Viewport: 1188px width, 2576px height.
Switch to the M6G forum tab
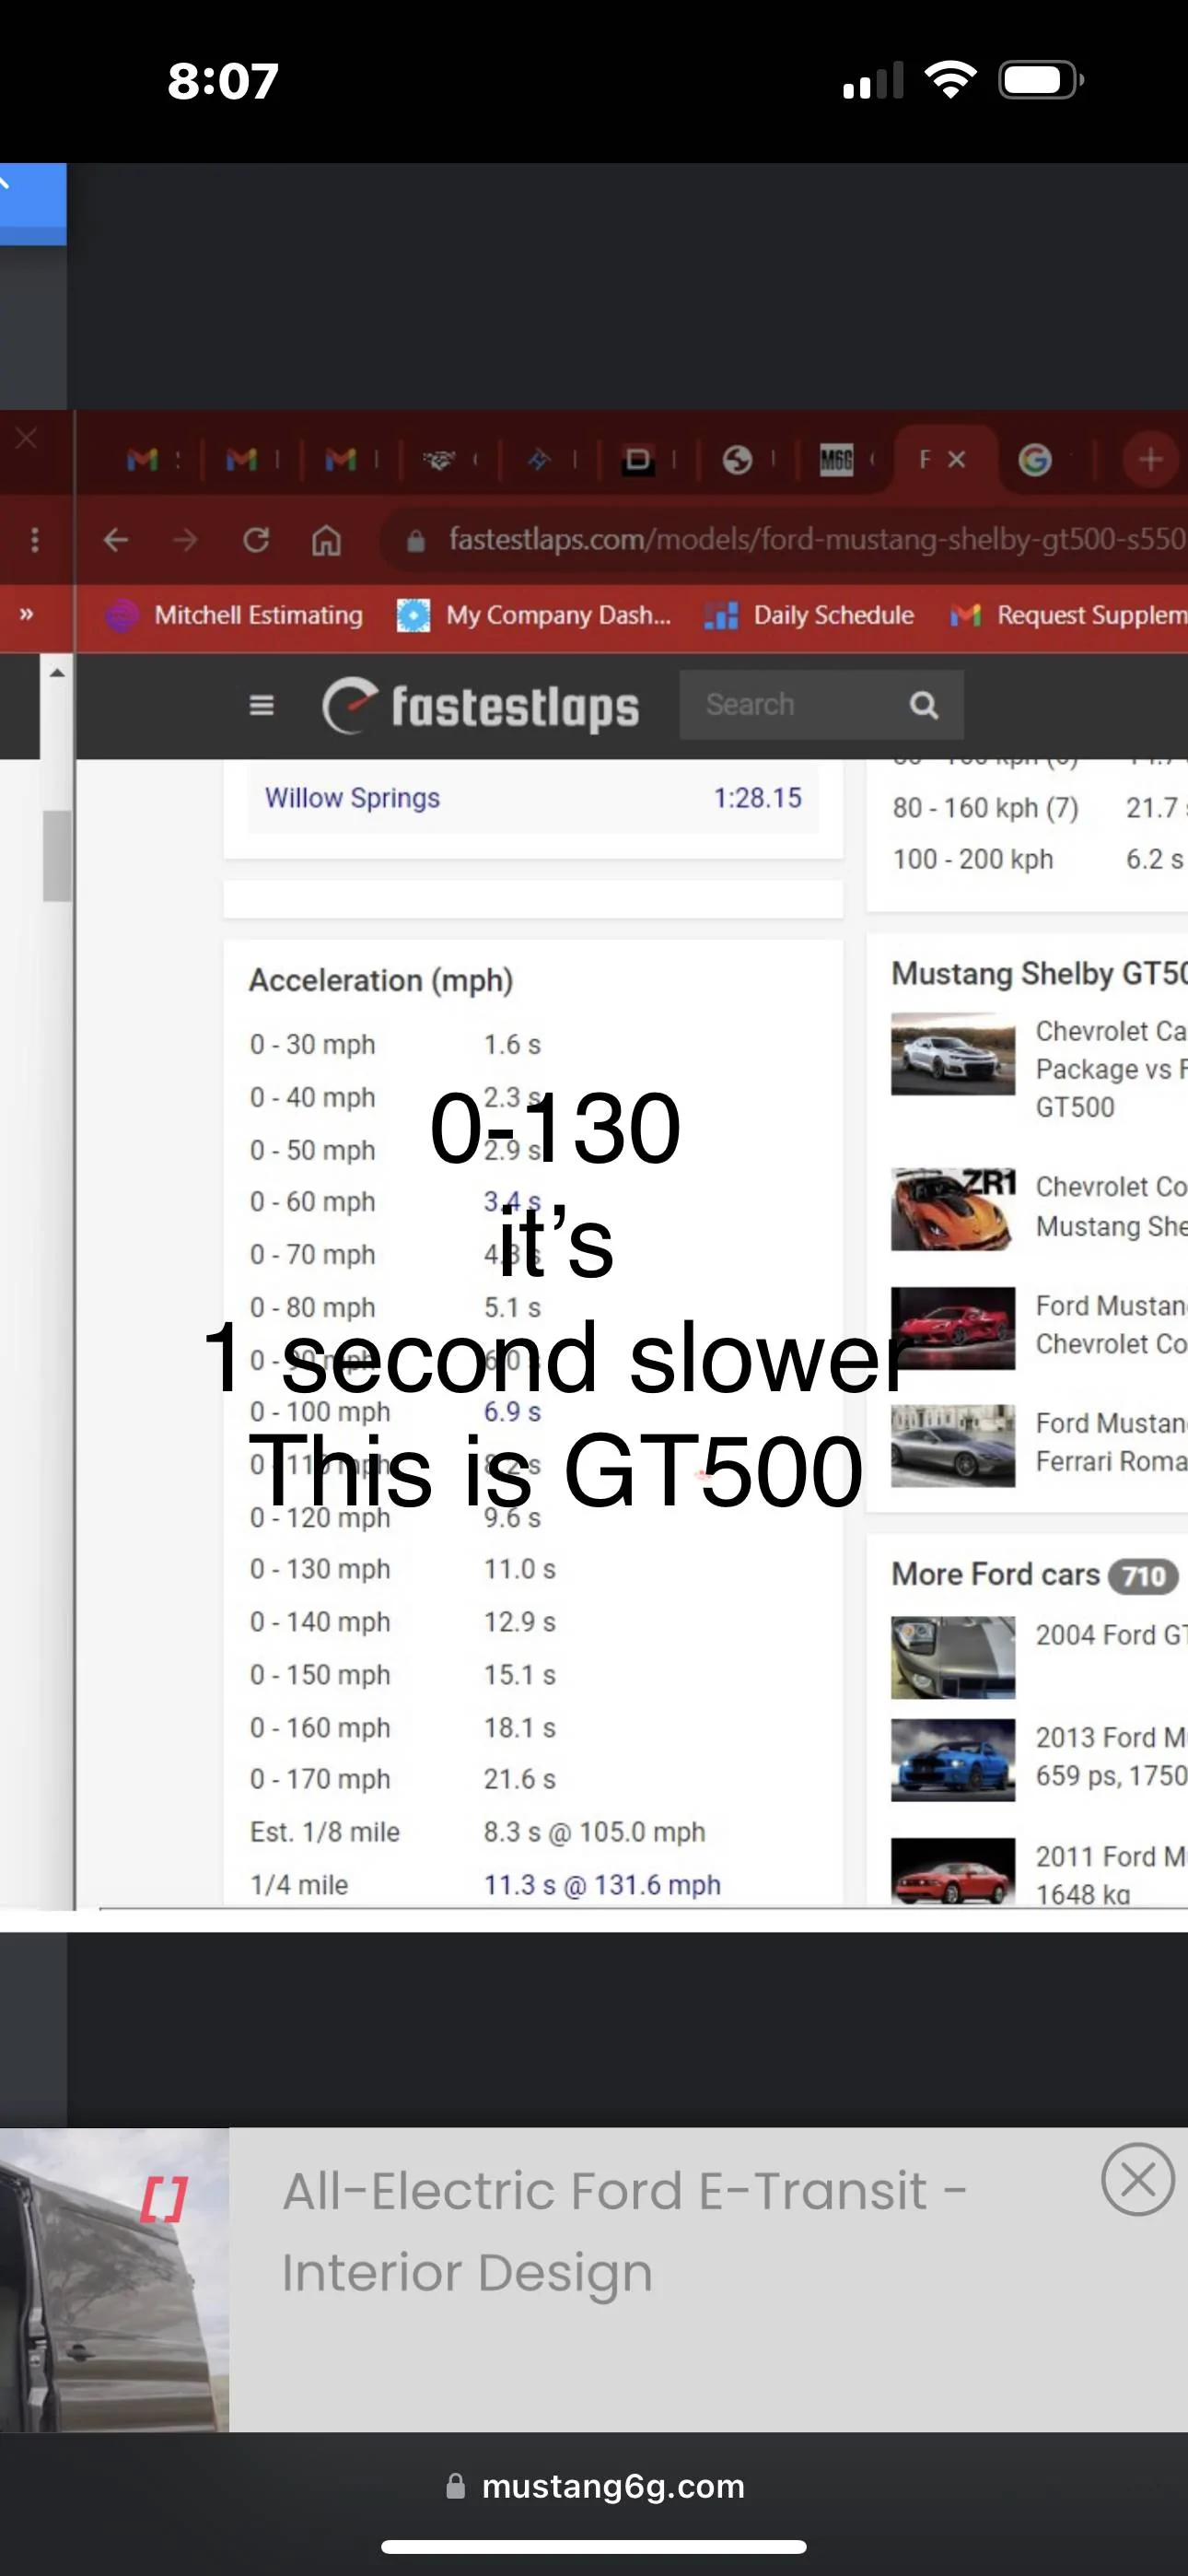tap(836, 459)
